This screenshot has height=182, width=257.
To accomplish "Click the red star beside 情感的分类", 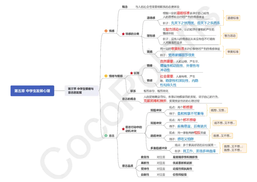I will tap(123, 34).
